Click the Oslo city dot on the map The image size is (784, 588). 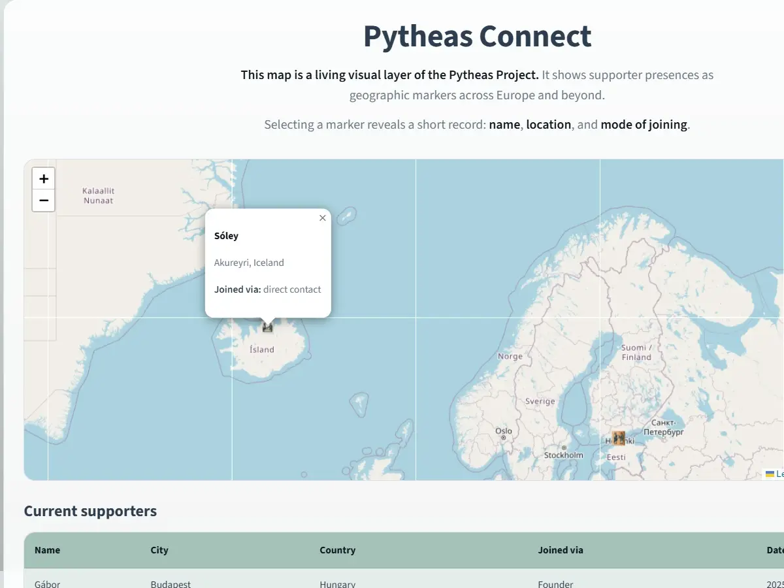(504, 438)
